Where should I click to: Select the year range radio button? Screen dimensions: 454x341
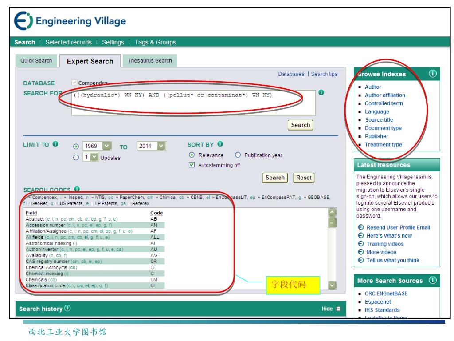tap(76, 147)
